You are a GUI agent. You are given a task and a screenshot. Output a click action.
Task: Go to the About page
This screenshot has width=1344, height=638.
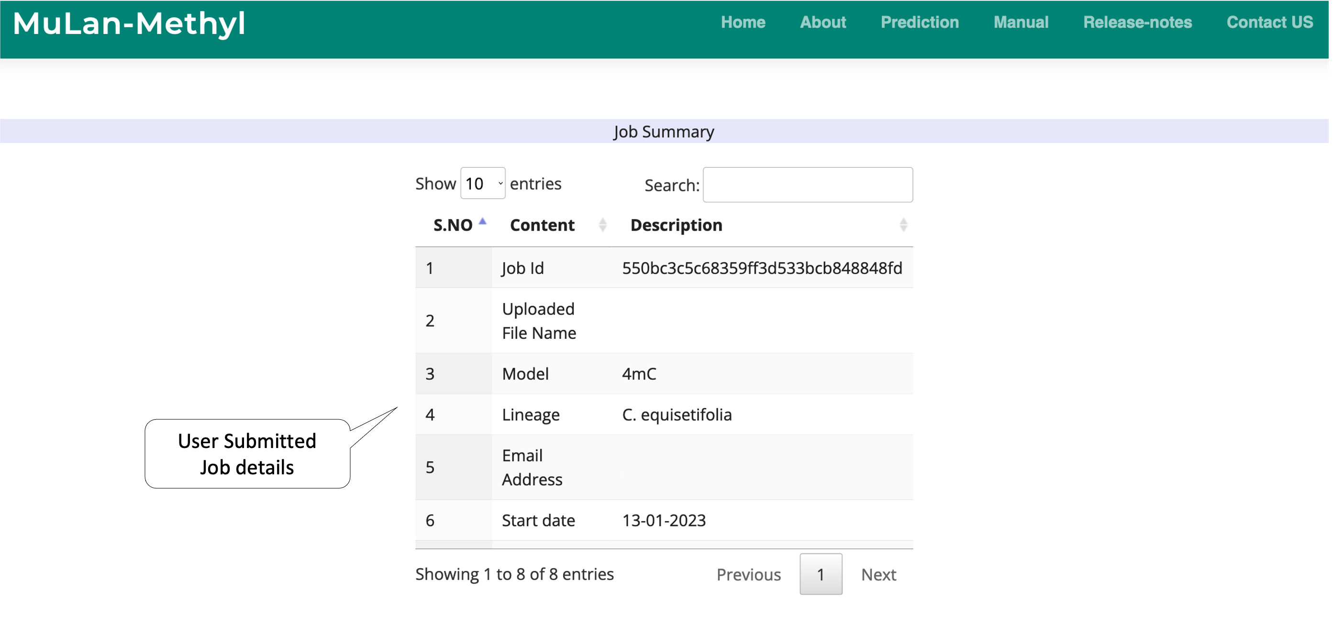pyautogui.click(x=823, y=22)
